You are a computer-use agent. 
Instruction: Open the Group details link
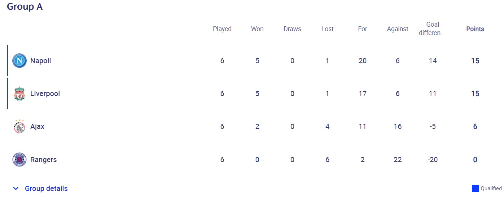click(46, 188)
